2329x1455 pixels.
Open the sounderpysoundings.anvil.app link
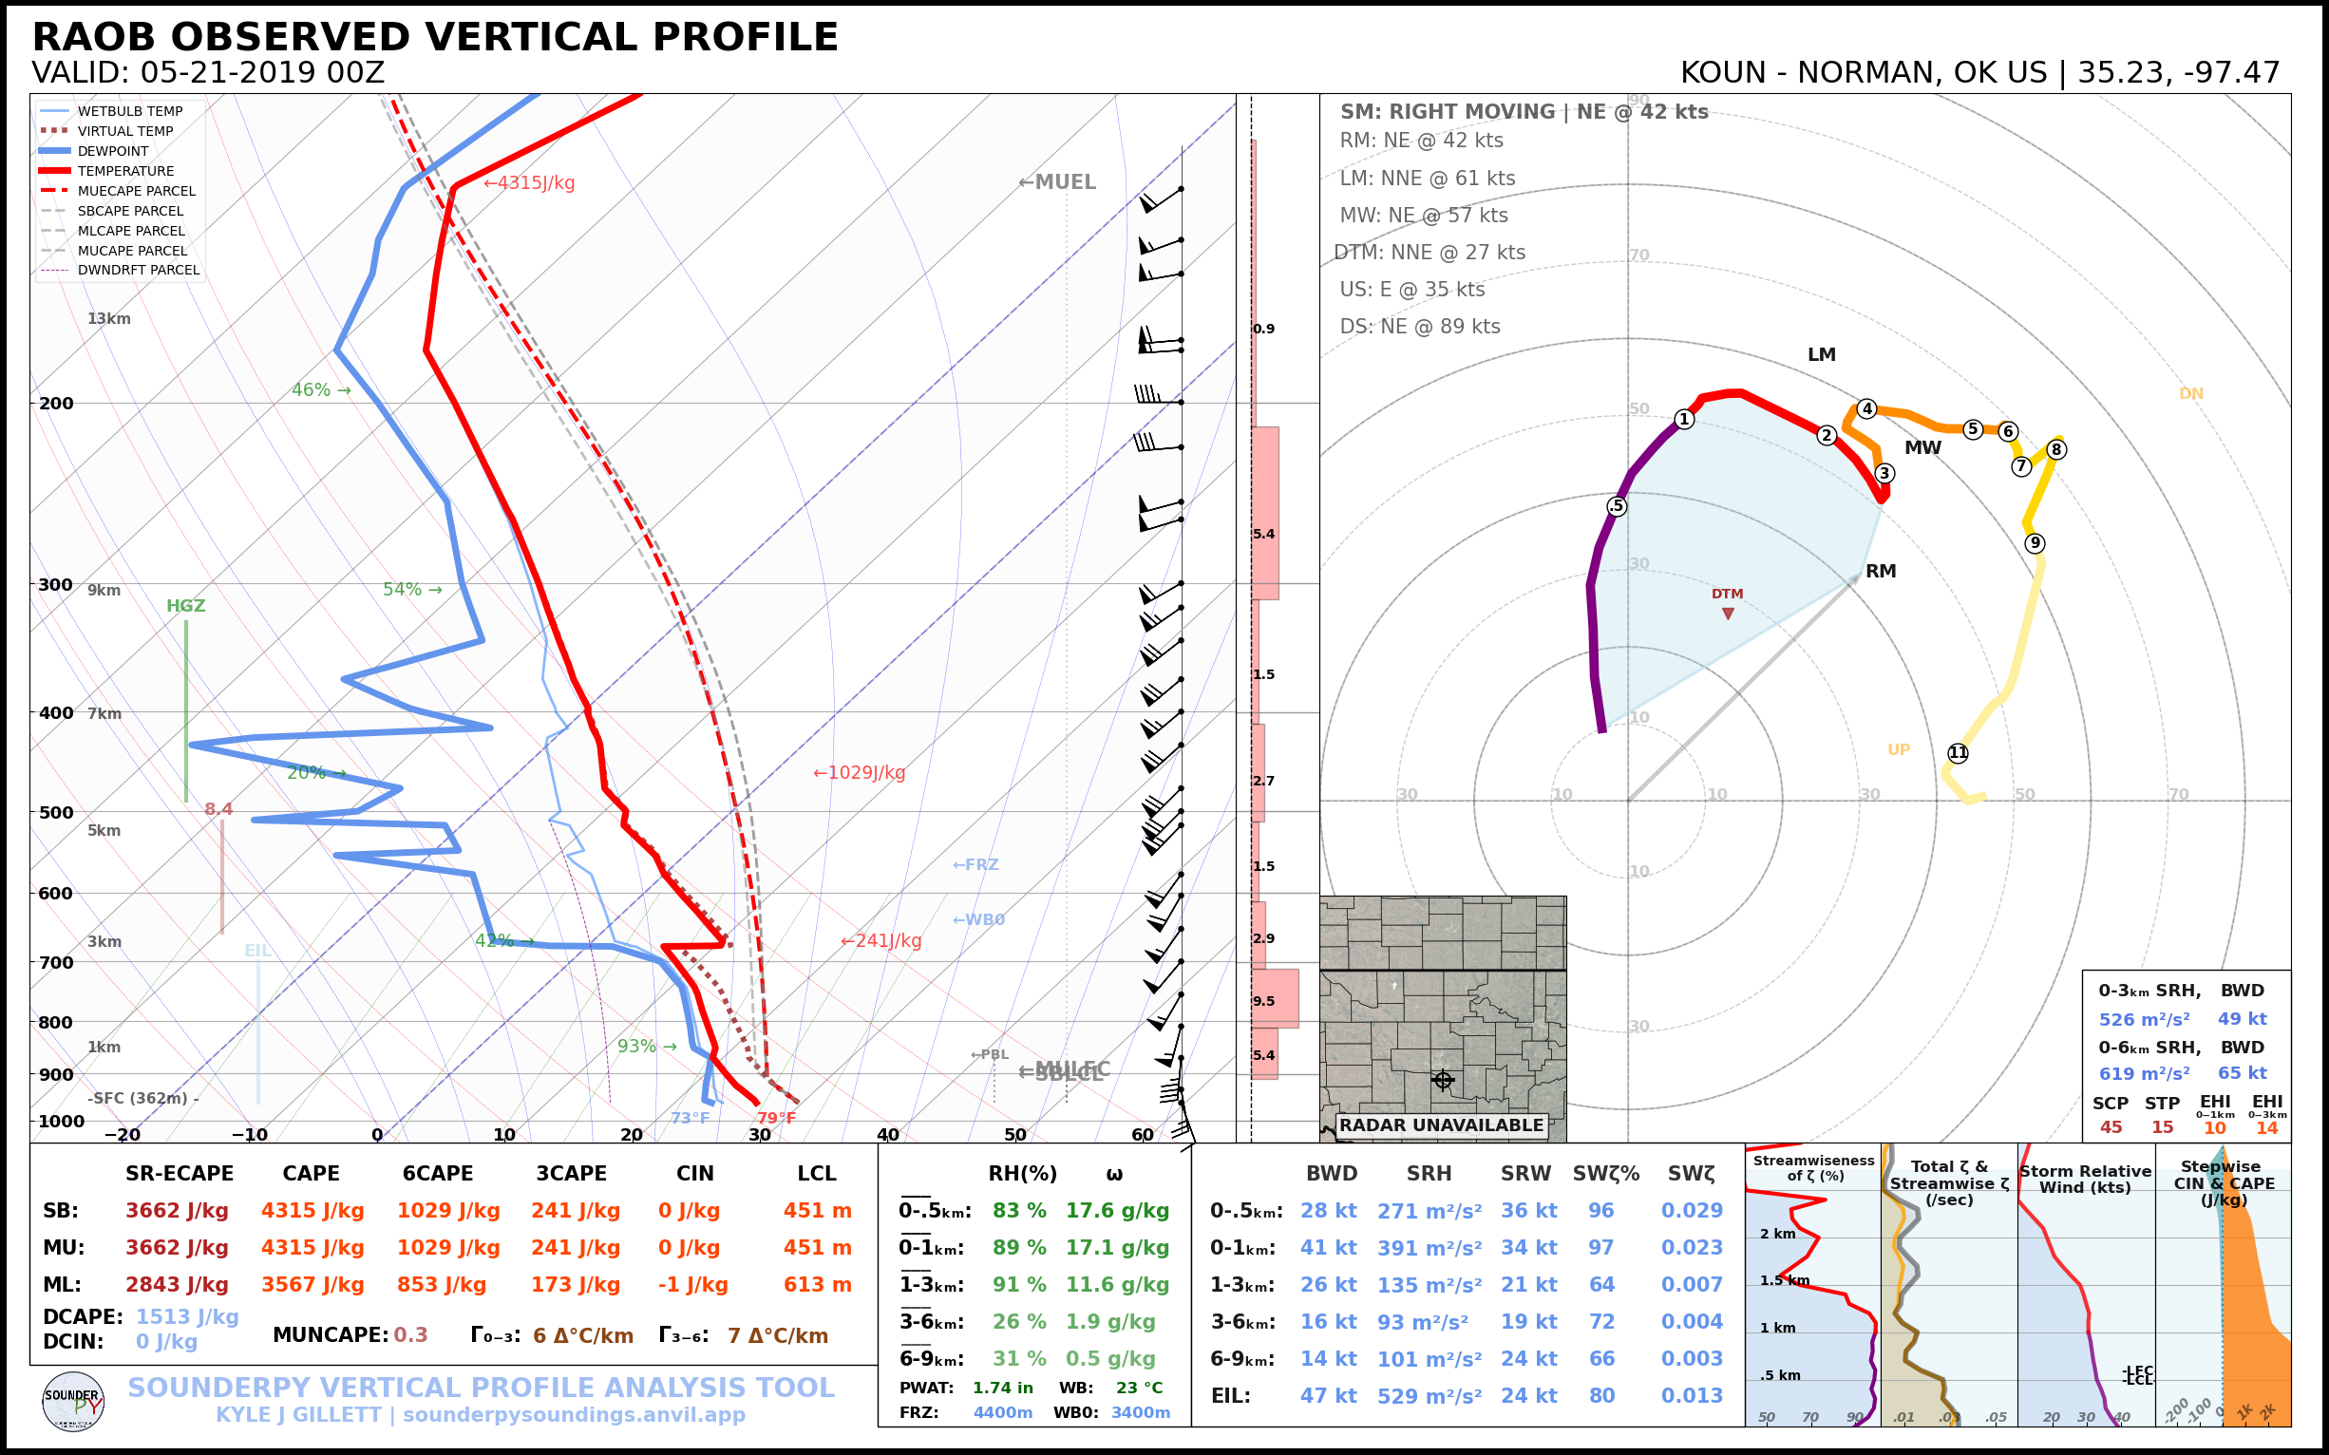(x=574, y=1414)
